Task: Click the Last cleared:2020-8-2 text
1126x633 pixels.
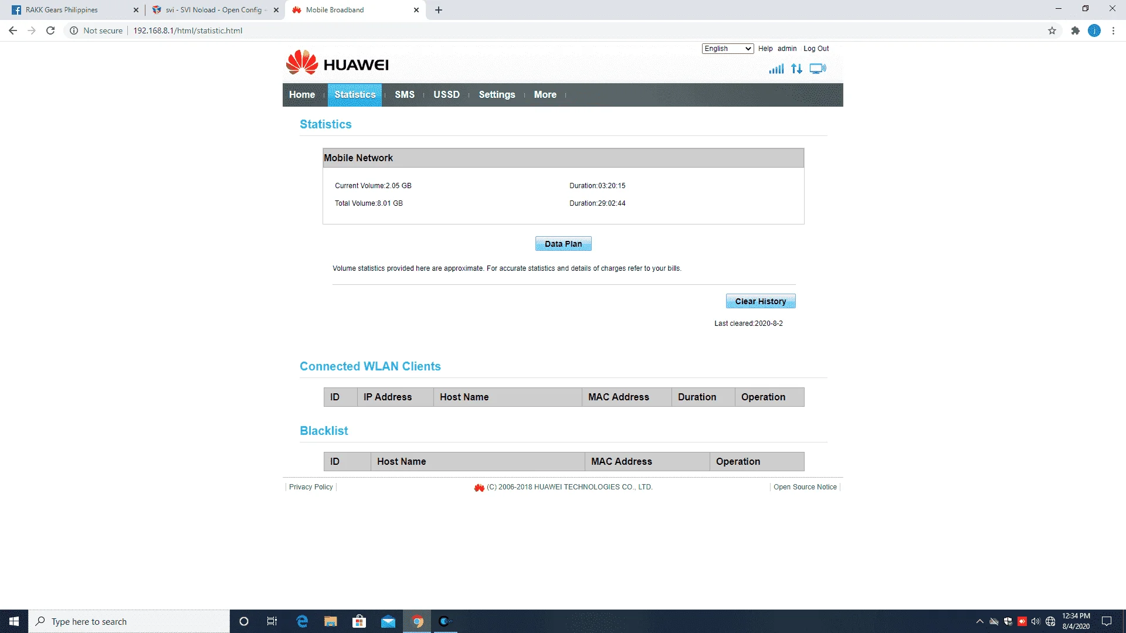Action: pyautogui.click(x=748, y=324)
